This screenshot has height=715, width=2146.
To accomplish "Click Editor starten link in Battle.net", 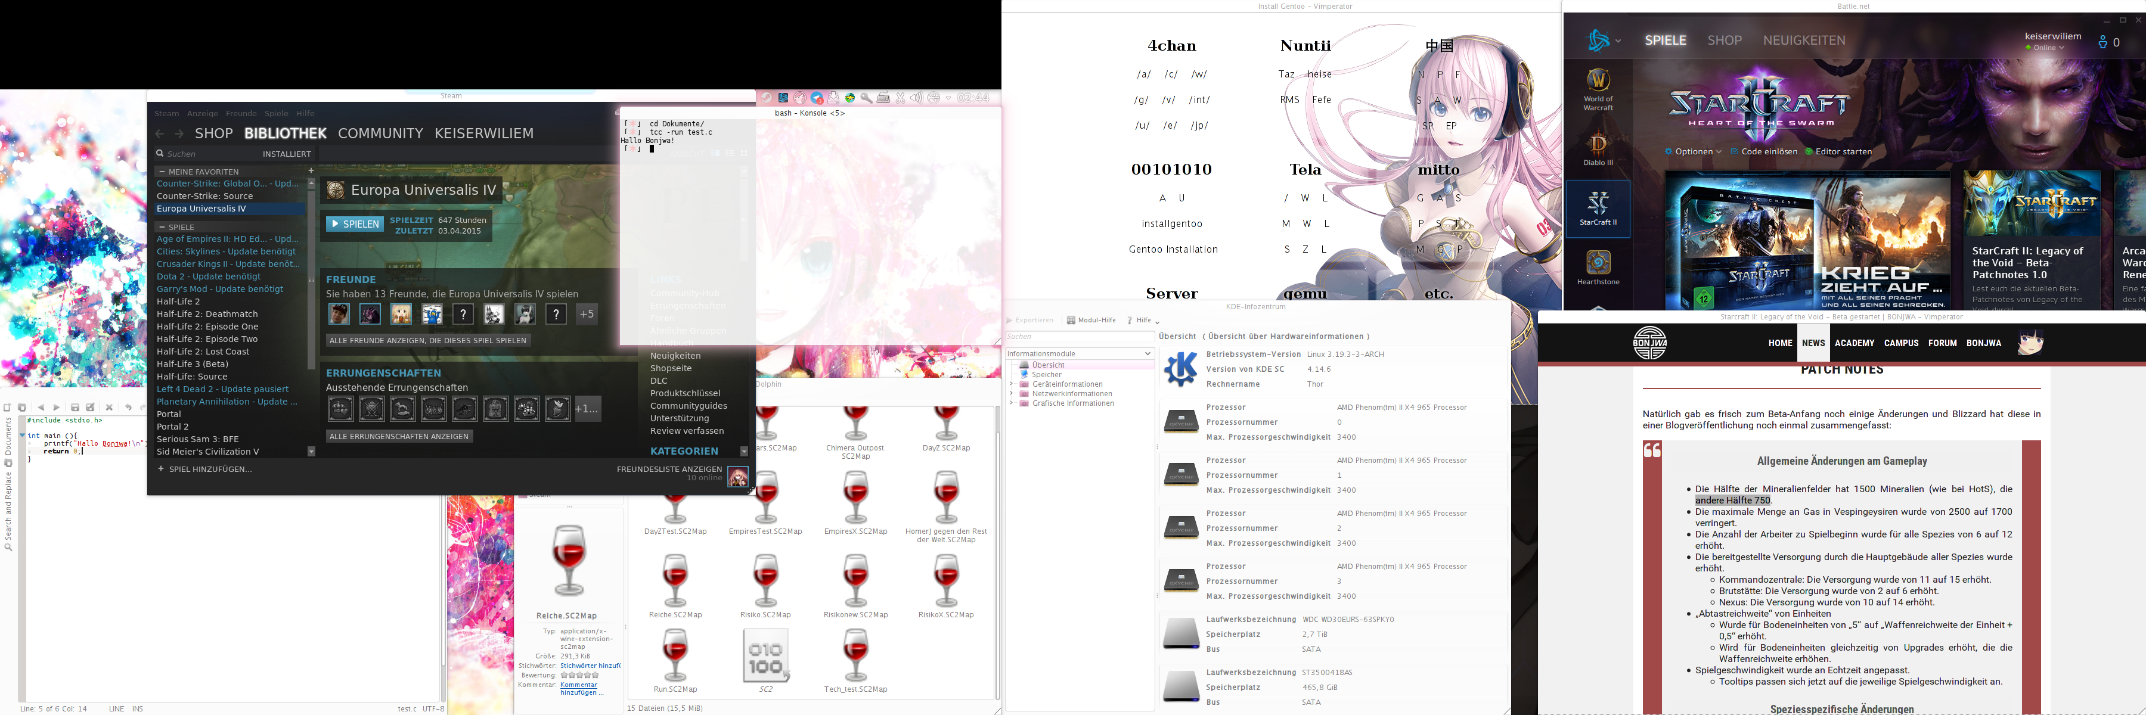I will (1838, 151).
